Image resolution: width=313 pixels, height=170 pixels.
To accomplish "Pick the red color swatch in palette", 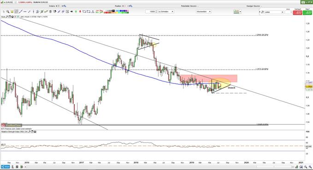I will tap(106, 12).
